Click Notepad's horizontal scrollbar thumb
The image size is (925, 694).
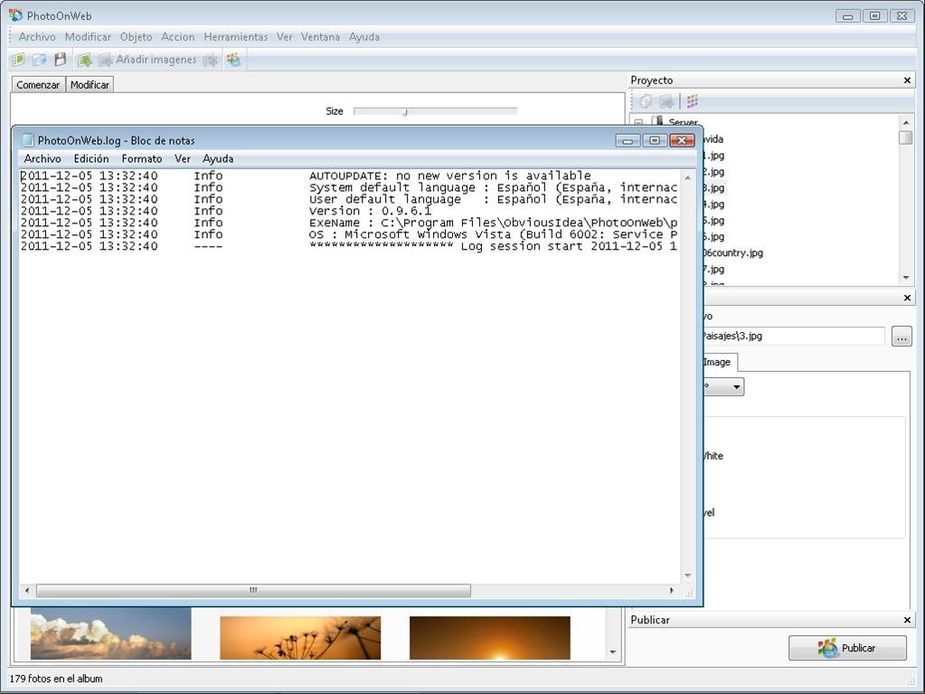(254, 590)
